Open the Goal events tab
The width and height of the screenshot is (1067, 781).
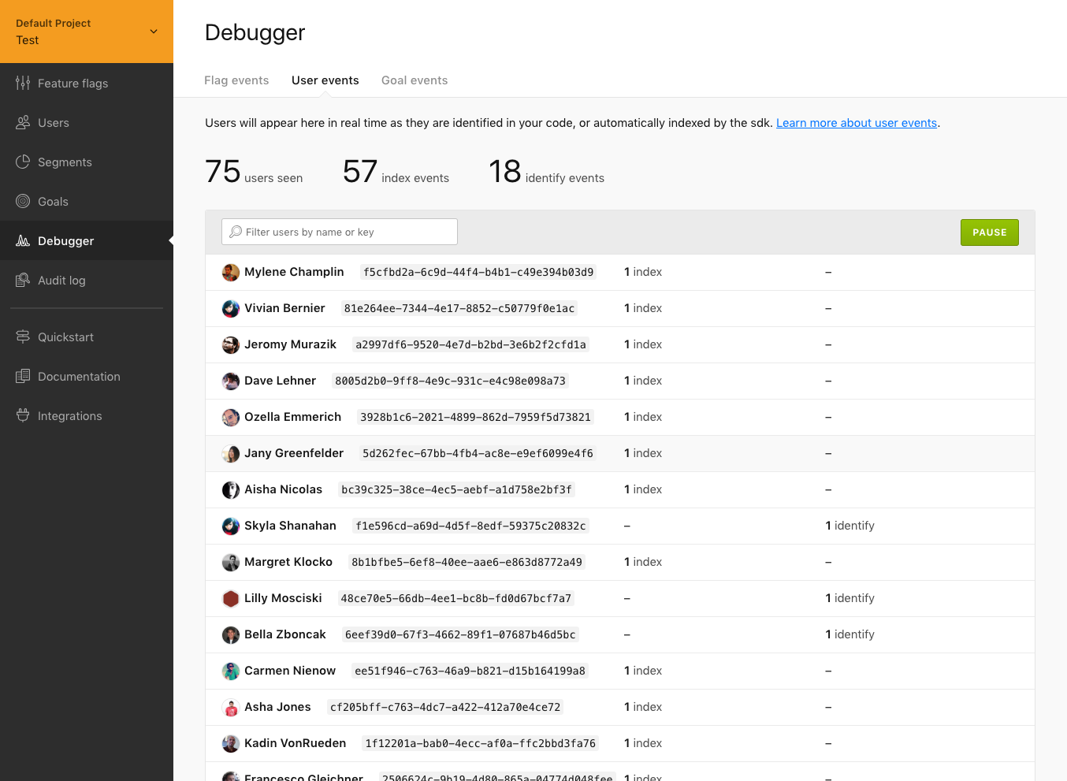[415, 80]
